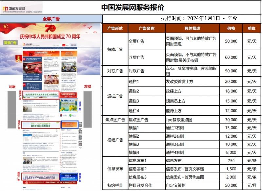
Task: Select the 政经上方 description cell
Action: [x=193, y=91]
